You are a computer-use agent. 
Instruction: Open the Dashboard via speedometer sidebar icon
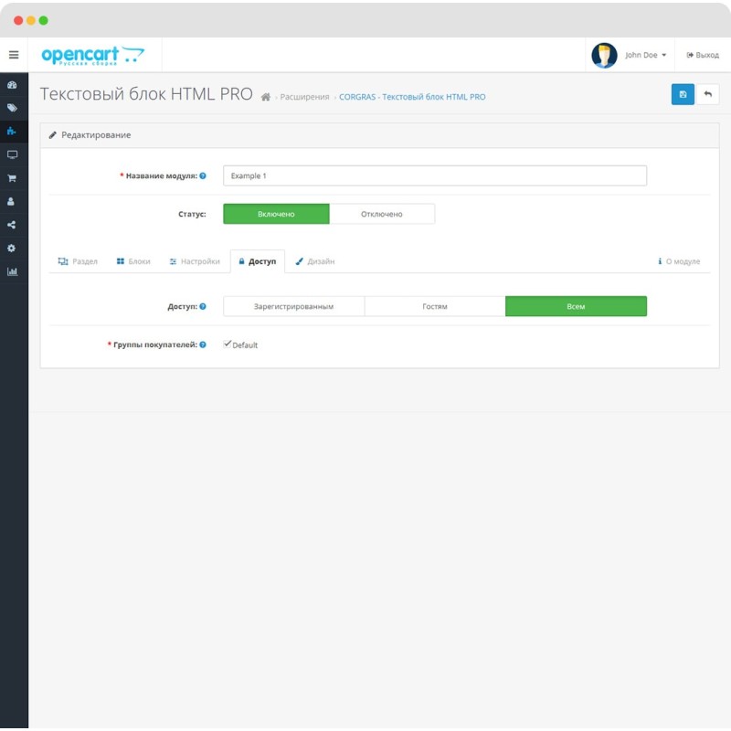(13, 84)
